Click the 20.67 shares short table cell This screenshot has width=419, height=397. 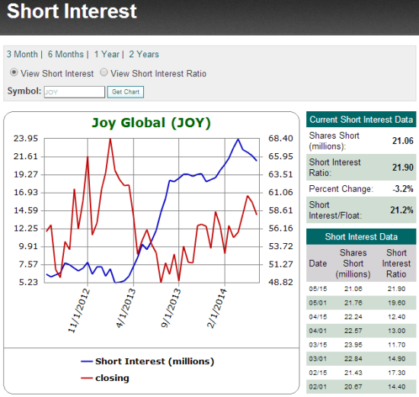point(353,386)
